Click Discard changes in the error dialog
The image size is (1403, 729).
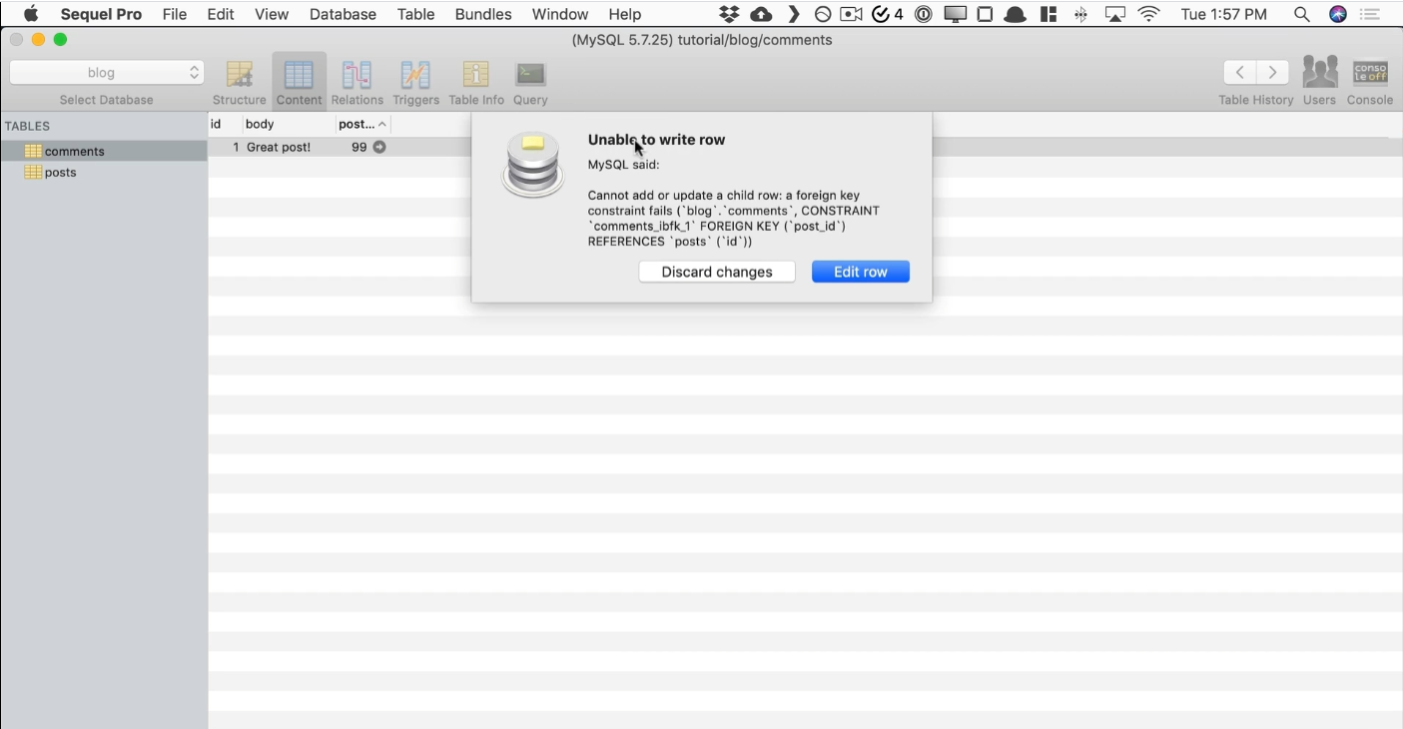pos(717,272)
